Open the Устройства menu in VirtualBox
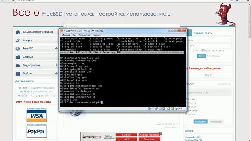This screenshot has width=251, height=141. pyautogui.click(x=84, y=35)
